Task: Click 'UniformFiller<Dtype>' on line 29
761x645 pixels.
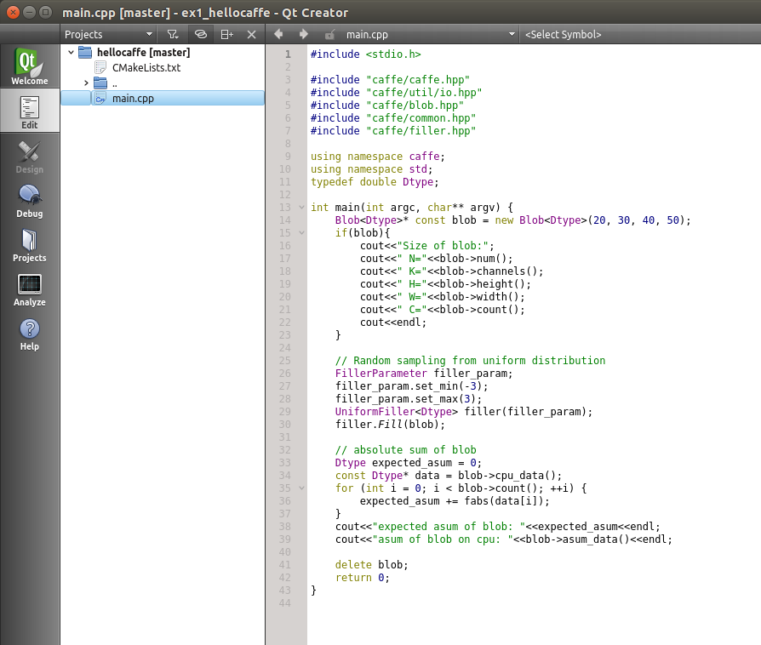Action: coord(396,412)
